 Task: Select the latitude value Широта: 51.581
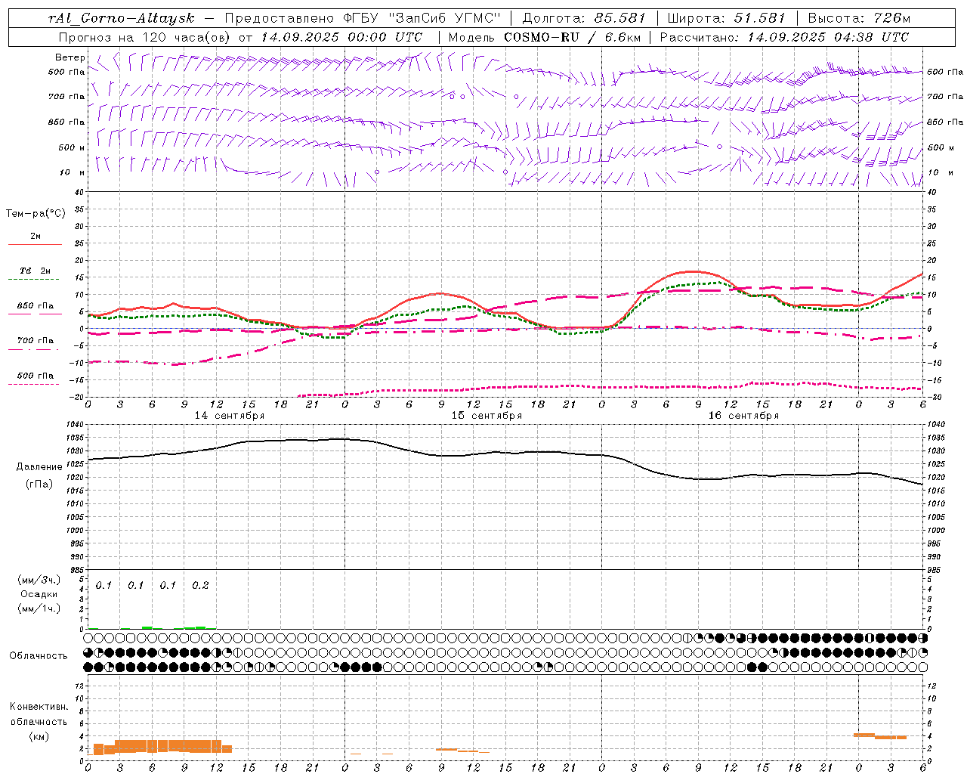(727, 18)
